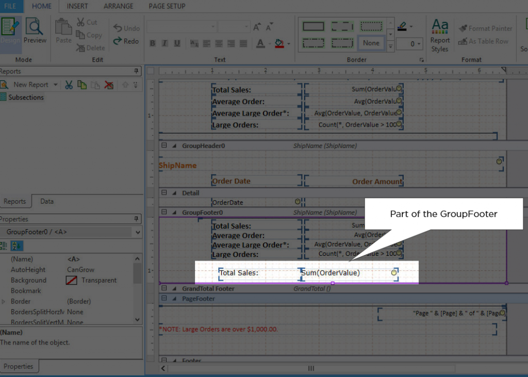Toggle bold formatting
The width and height of the screenshot is (528, 377).
coord(153,43)
